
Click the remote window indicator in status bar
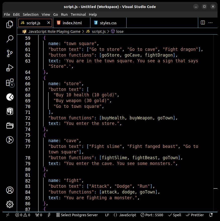[8, 215]
